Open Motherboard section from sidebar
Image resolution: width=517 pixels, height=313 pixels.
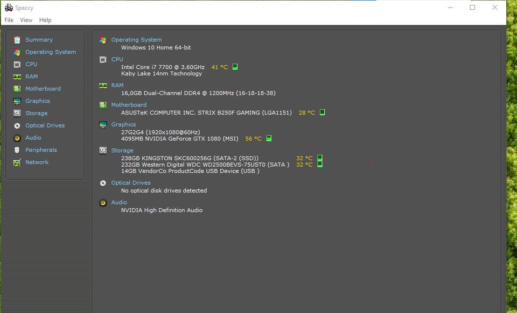pyautogui.click(x=43, y=89)
